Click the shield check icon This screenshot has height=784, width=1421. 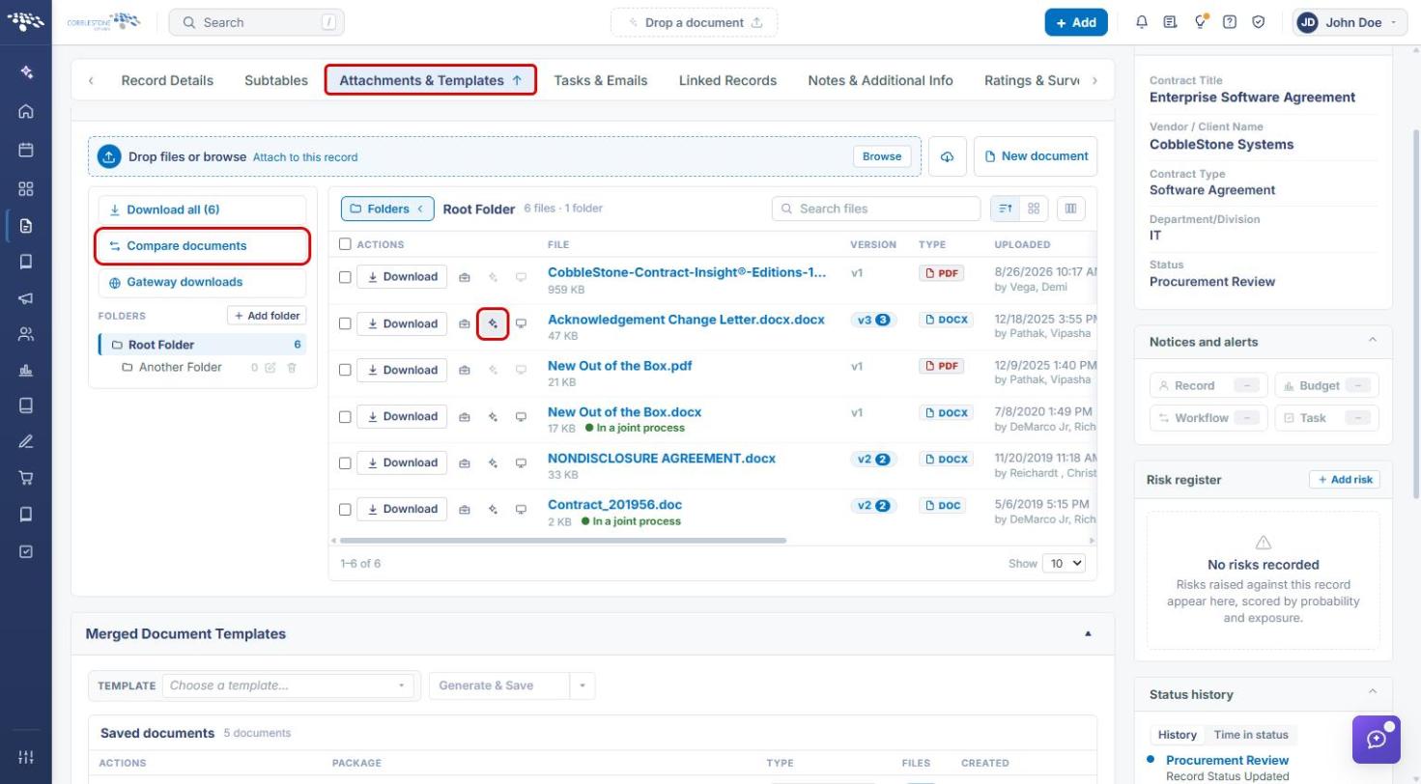1259,22
